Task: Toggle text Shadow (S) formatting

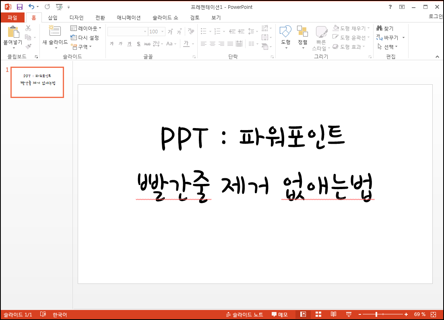Action: pos(138,44)
